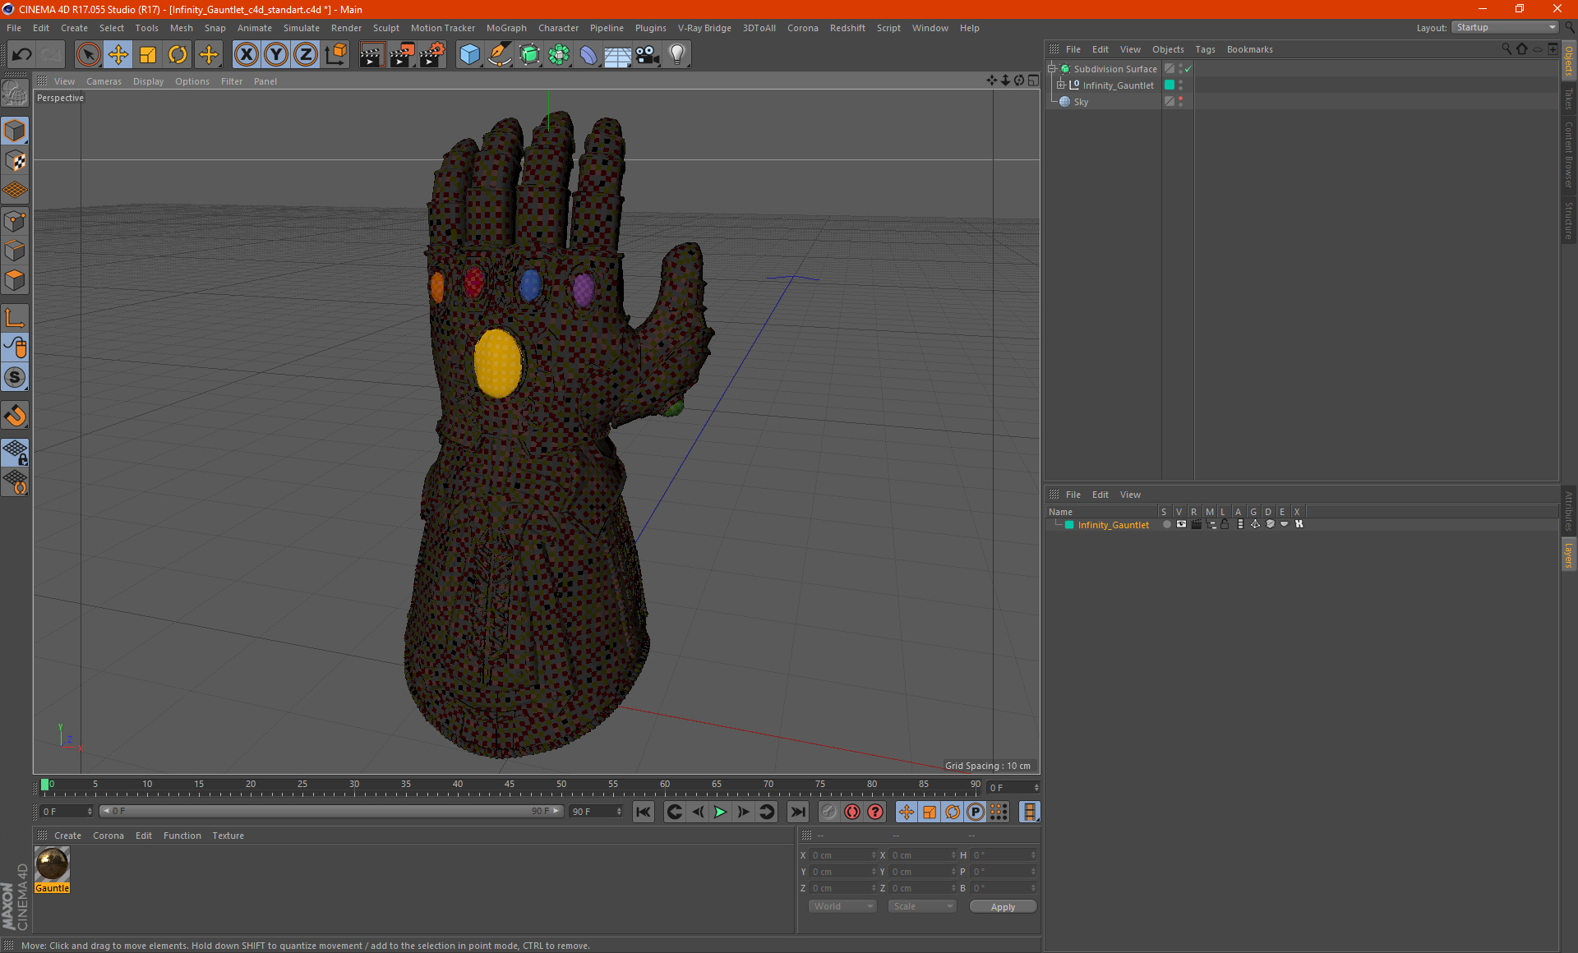Select the Sky object
Image resolution: width=1578 pixels, height=953 pixels.
1081,102
